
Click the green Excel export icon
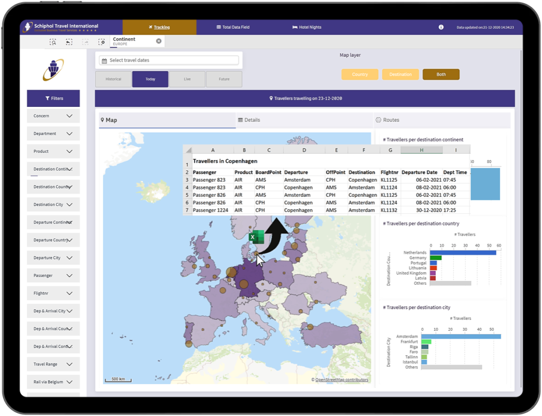pyautogui.click(x=257, y=237)
